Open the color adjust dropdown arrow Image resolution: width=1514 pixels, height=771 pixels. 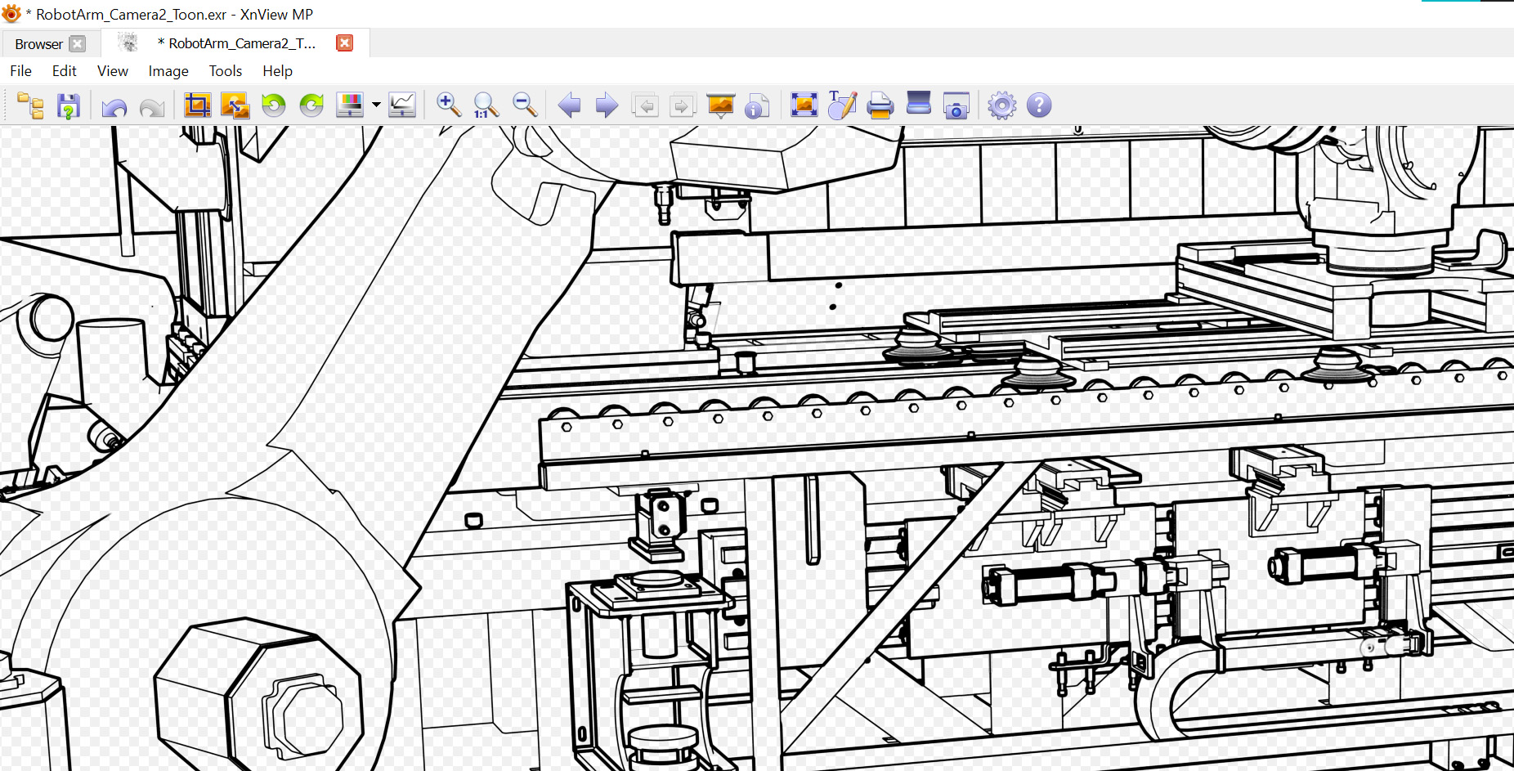376,105
